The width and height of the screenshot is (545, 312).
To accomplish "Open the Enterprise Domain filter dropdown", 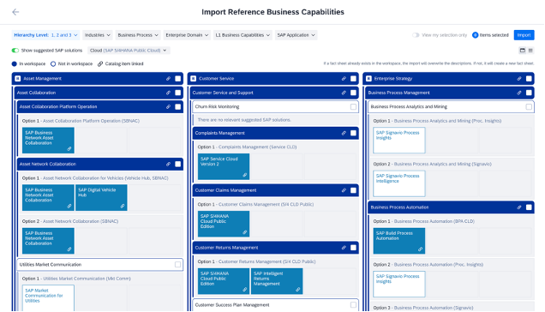I will [x=187, y=35].
